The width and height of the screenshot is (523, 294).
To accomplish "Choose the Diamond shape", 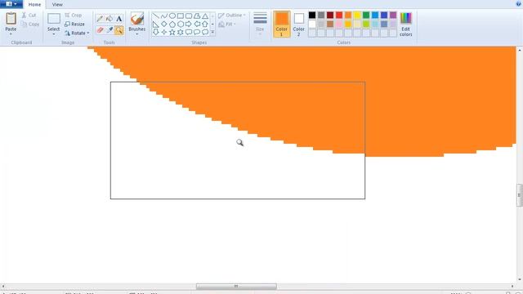I will [164, 24].
